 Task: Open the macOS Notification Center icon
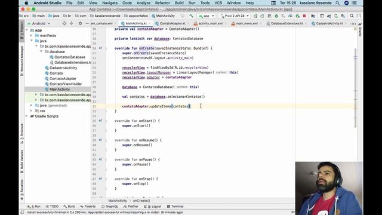(x=354, y=3)
